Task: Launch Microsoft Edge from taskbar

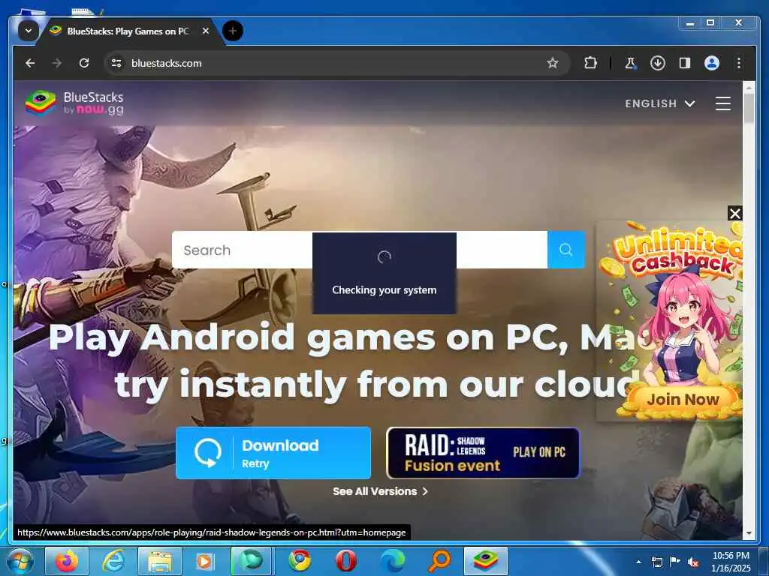Action: pos(393,561)
